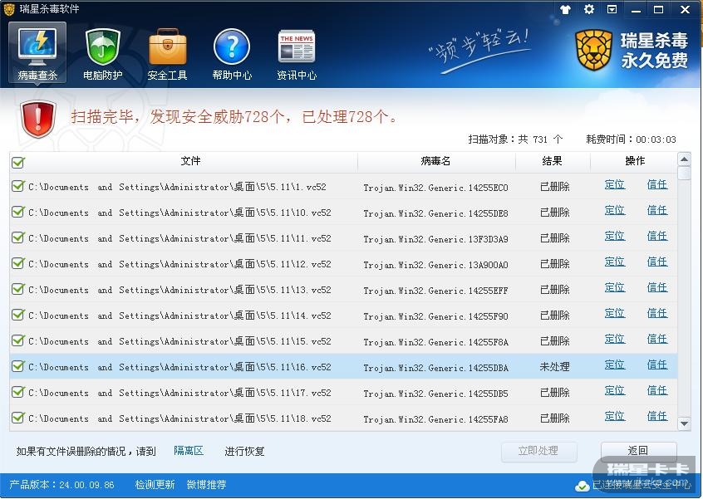Click the 立即处理 button
Image resolution: width=703 pixels, height=499 pixels.
538,451
